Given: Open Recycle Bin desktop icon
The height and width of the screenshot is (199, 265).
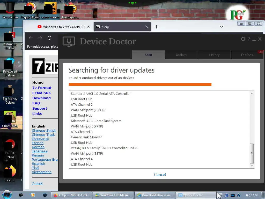Looking at the screenshot, I should coord(10,10).
